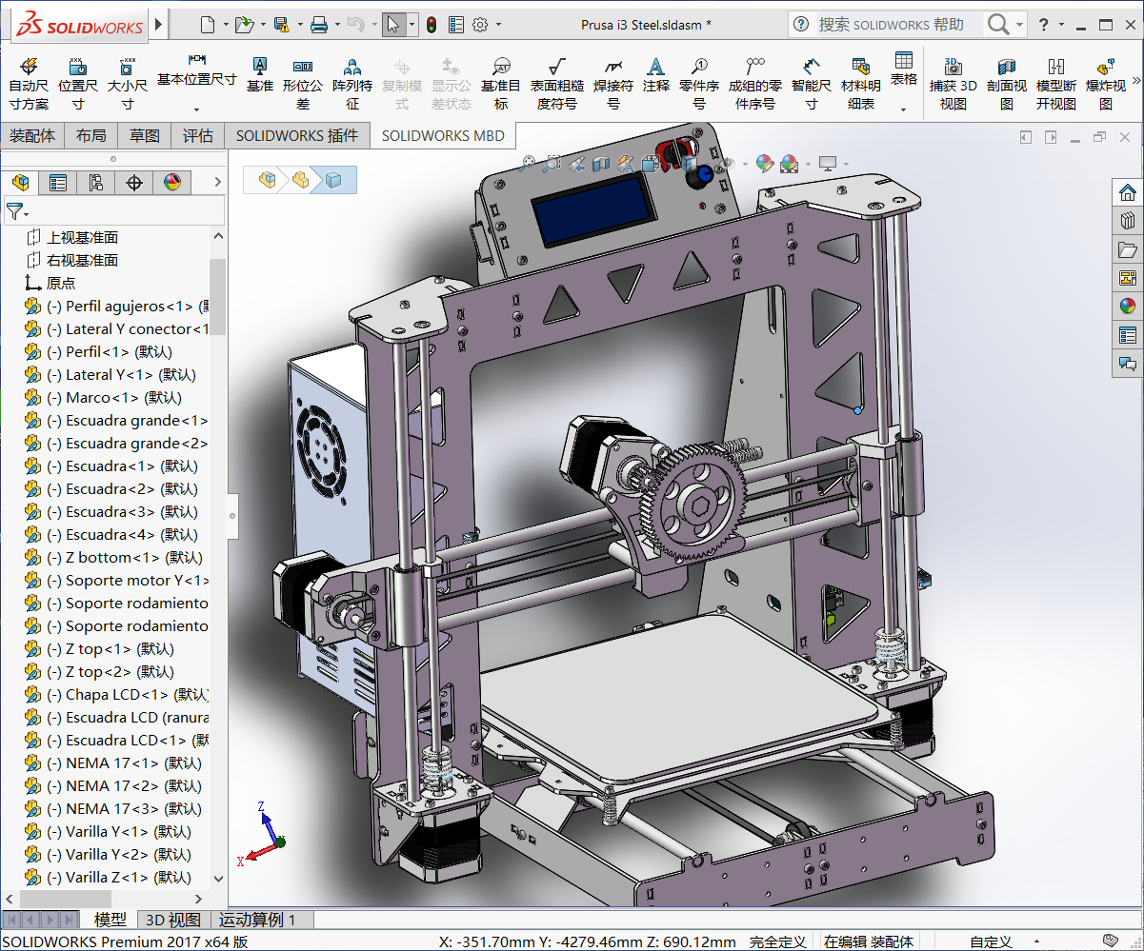The width and height of the screenshot is (1144, 951).
Task: Click the Model Break View (模型断开视图) tool
Action: pos(1056,83)
